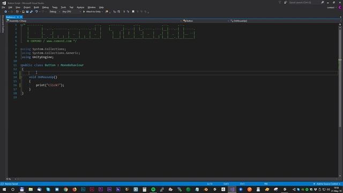Open Premiere Pro from the taskbar
The height and width of the screenshot is (193, 343).
point(101,189)
